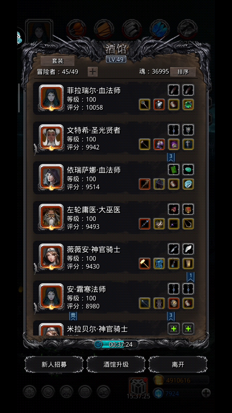This screenshot has height=413, width=232.
Task: Tap the 00:37:24 refresh timer bar
Action: coord(116,344)
